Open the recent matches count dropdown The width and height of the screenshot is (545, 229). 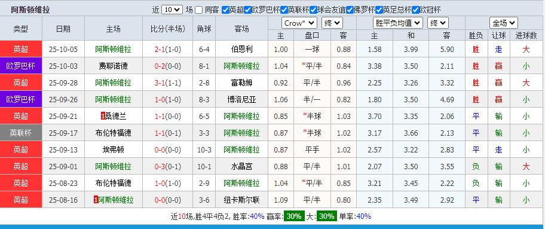pyautogui.click(x=172, y=10)
